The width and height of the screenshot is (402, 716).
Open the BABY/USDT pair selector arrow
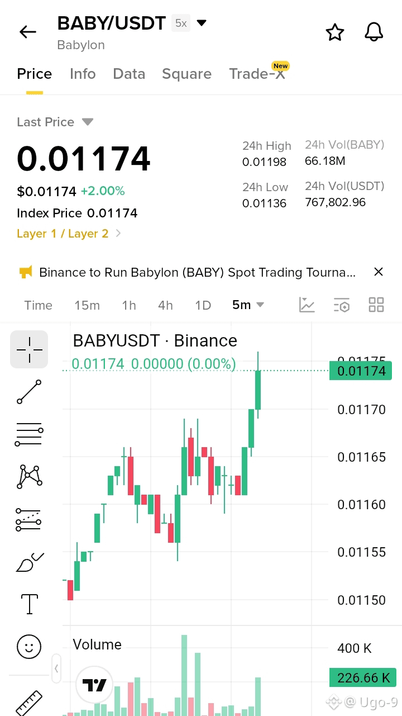pos(202,23)
